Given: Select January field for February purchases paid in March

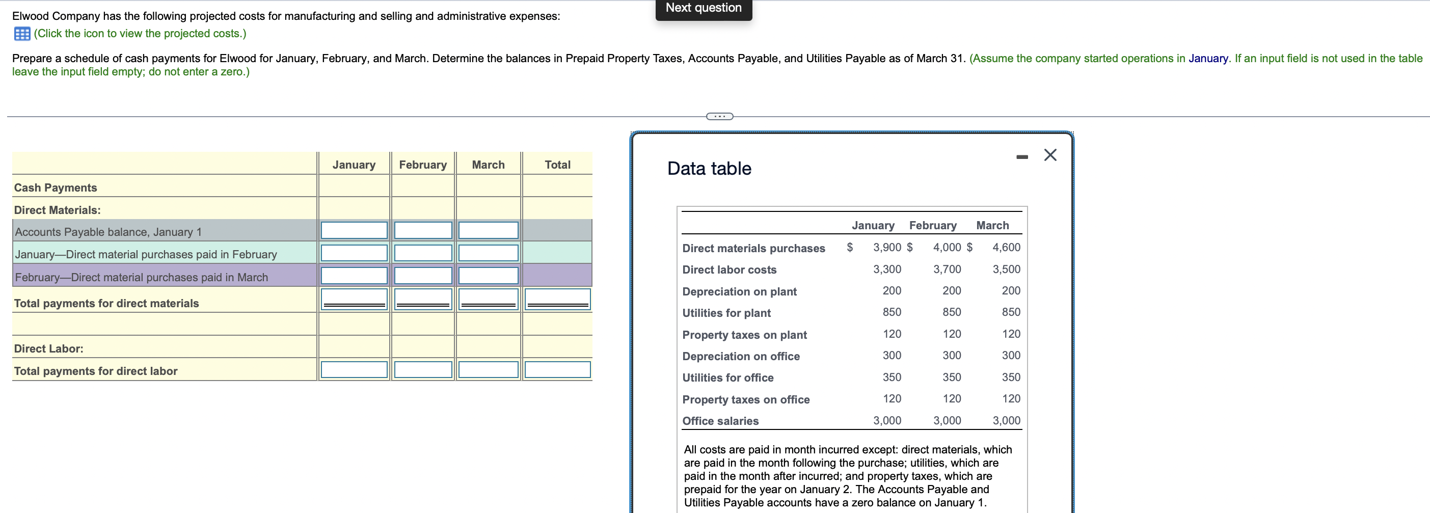Looking at the screenshot, I should tap(354, 276).
